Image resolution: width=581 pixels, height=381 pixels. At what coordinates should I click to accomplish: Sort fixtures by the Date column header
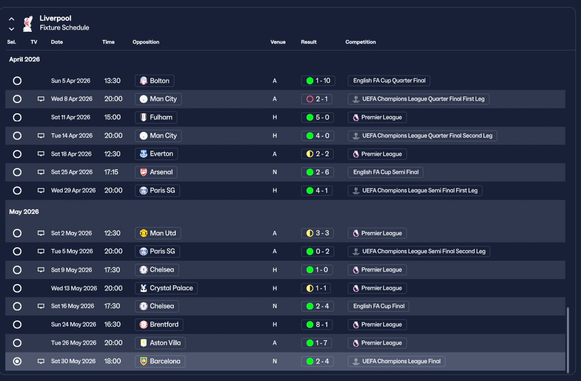[x=57, y=42]
